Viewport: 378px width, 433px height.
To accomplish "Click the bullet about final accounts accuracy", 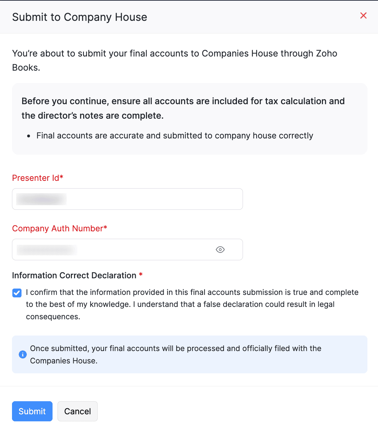I will pyautogui.click(x=175, y=136).
